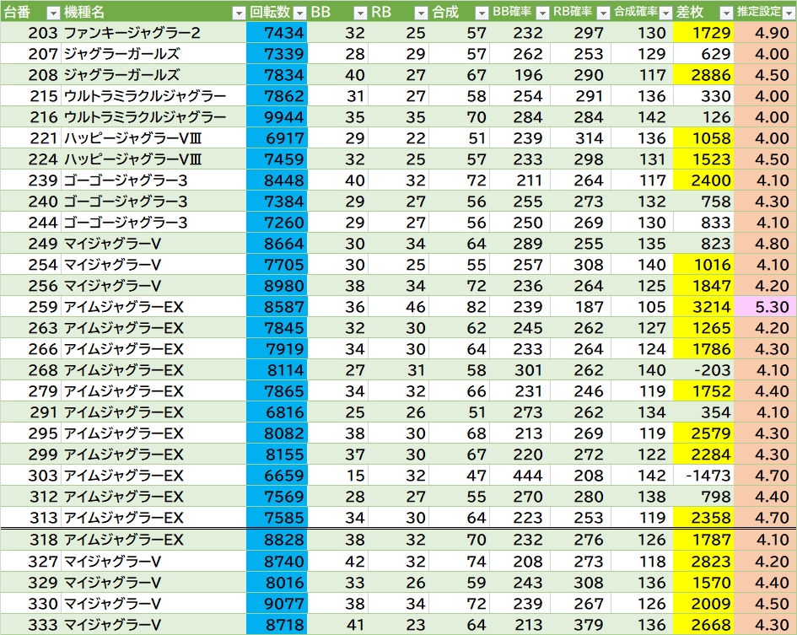Select the 差枚 cell 1016

click(703, 264)
